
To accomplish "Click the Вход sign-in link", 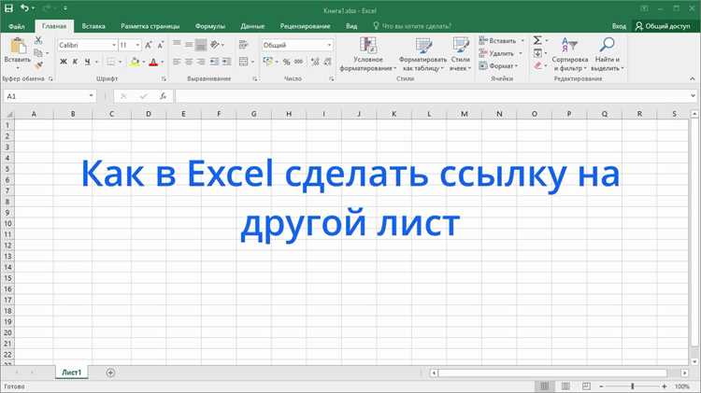I will tap(619, 26).
